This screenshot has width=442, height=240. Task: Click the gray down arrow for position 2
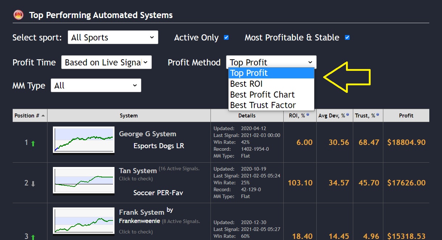coord(33,184)
